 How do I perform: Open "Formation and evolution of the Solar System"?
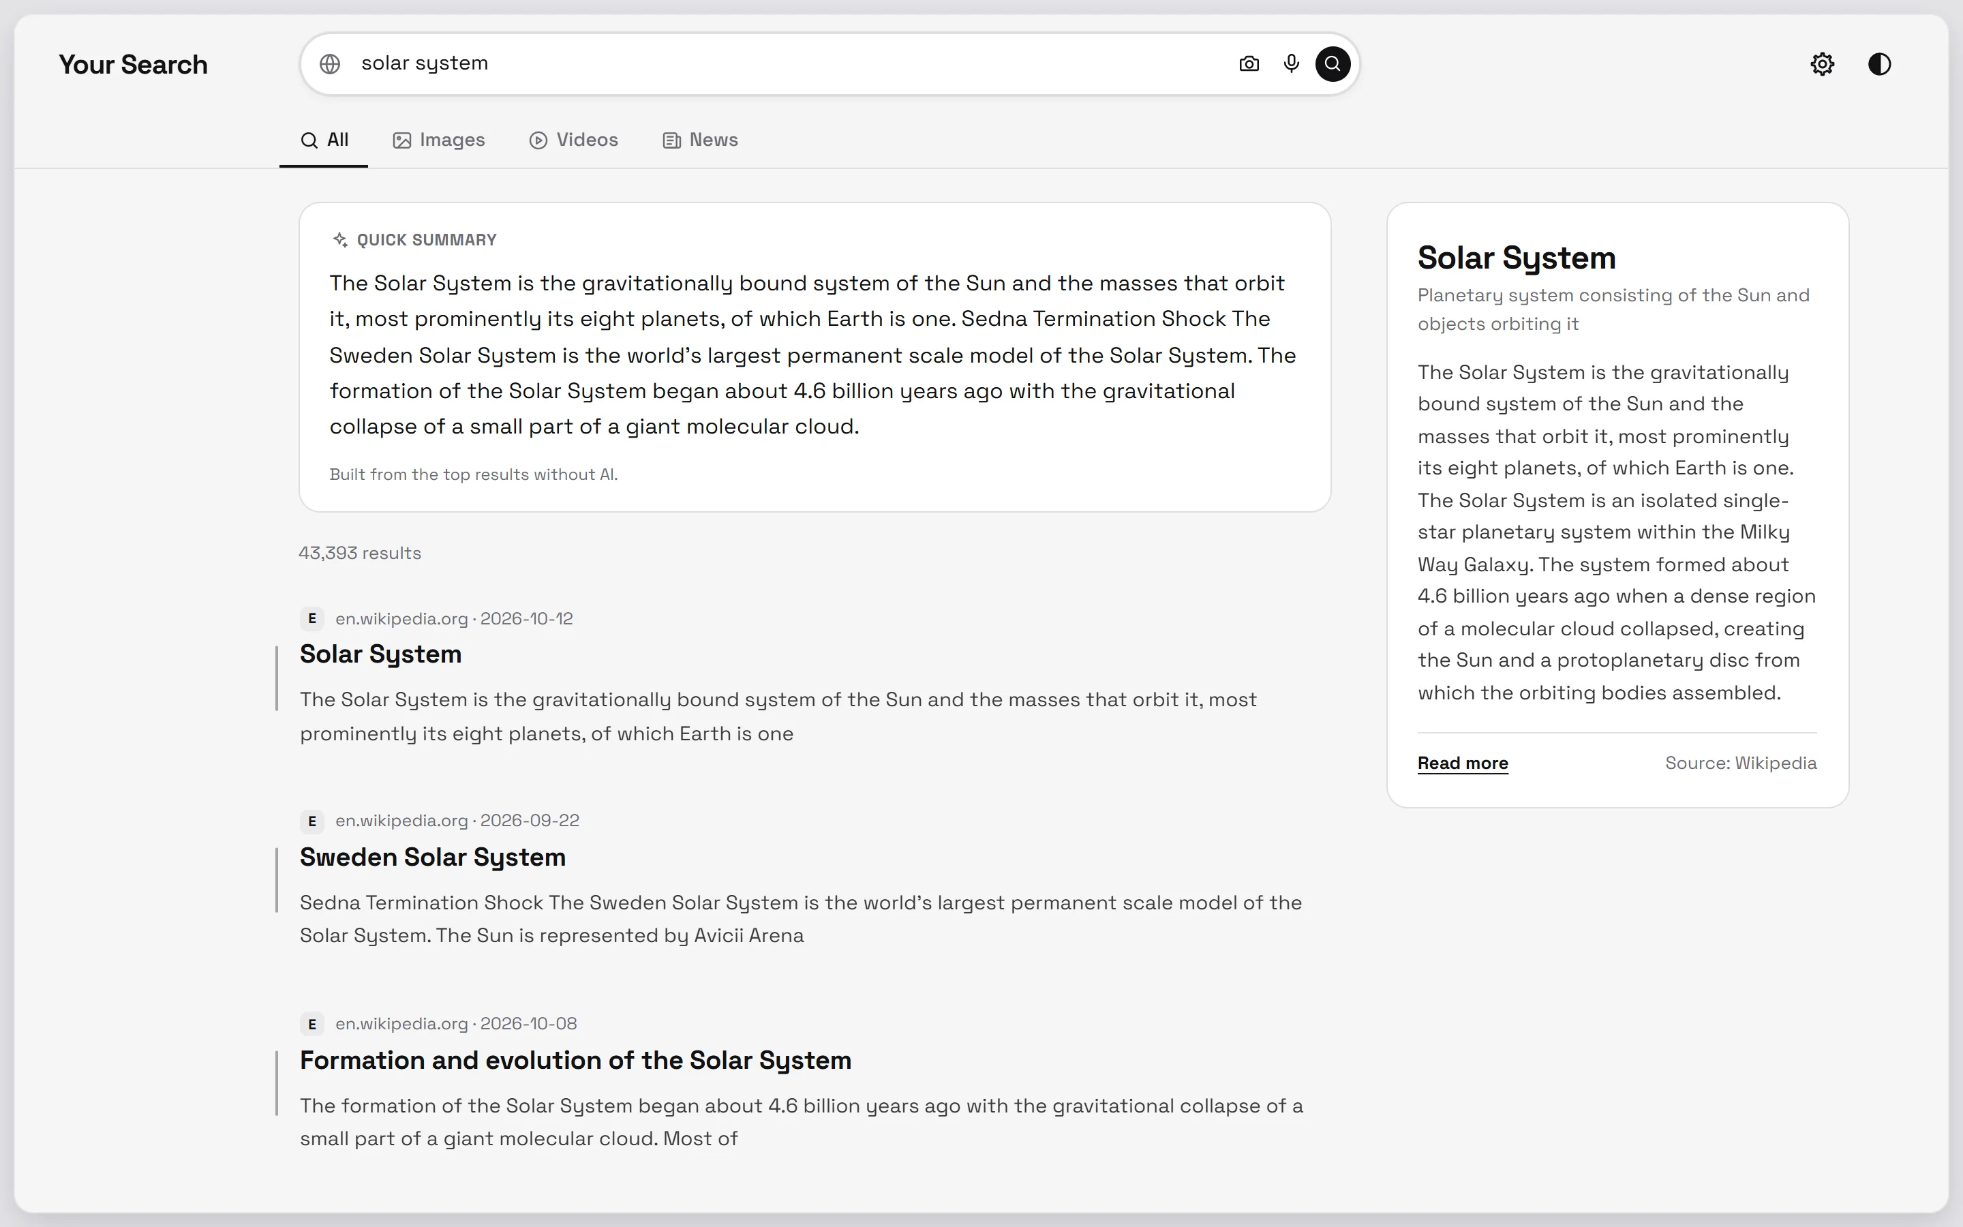[x=576, y=1060]
